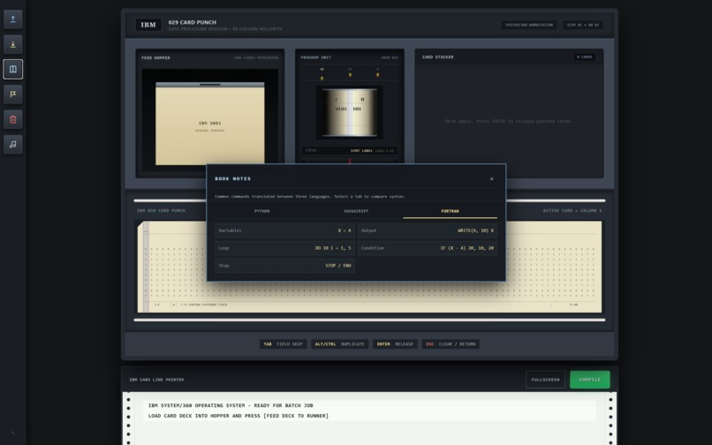Viewport: 712px width, 445px height.
Task: Click the System/360 Workstation badge
Action: tap(529, 25)
